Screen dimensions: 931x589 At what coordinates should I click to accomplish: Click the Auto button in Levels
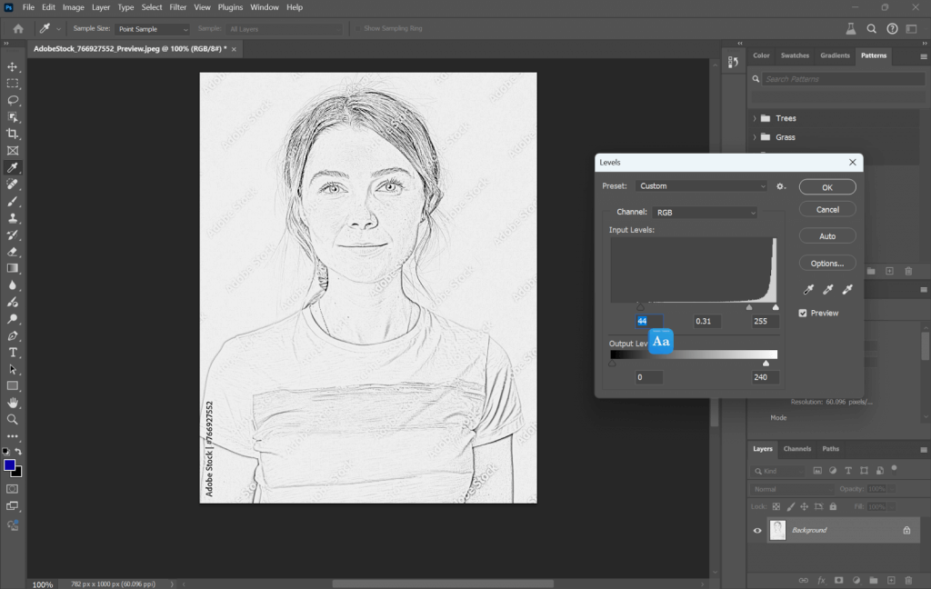click(827, 236)
